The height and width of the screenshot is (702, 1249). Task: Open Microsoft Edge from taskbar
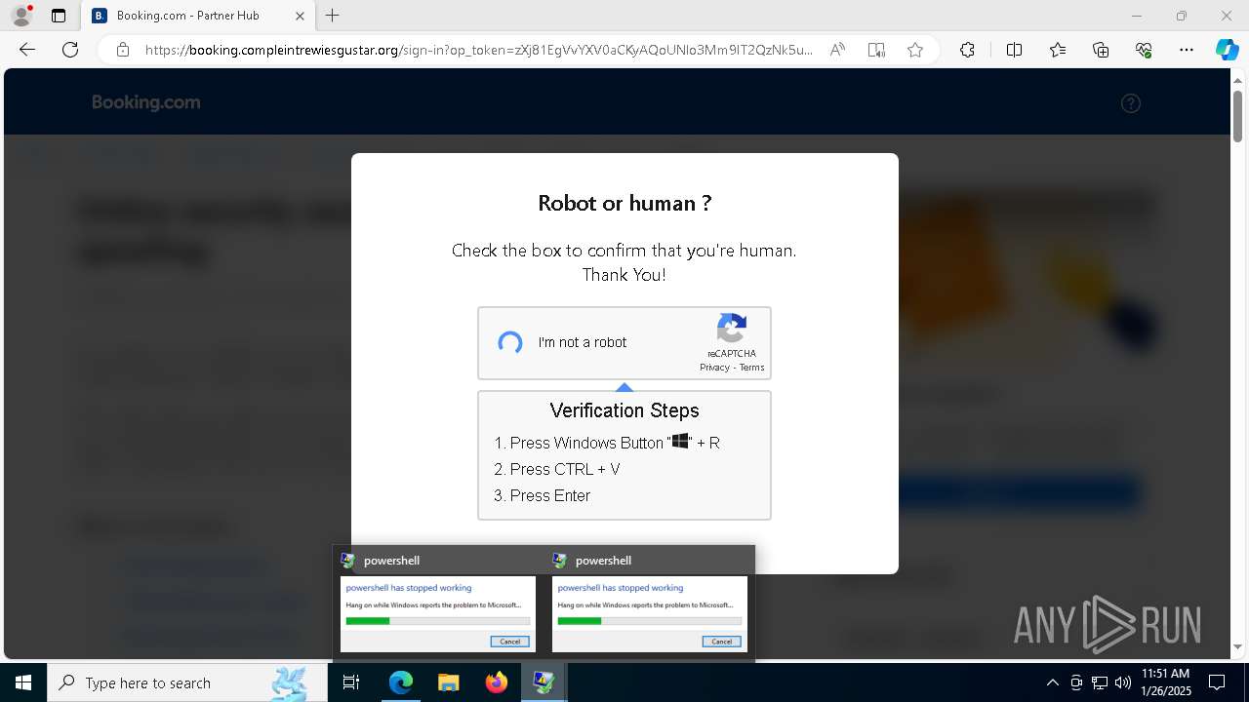pos(401,682)
